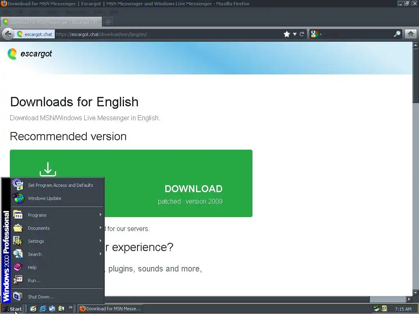Click the escargot logo in page header
This screenshot has width=419, height=314.
[x=29, y=54]
